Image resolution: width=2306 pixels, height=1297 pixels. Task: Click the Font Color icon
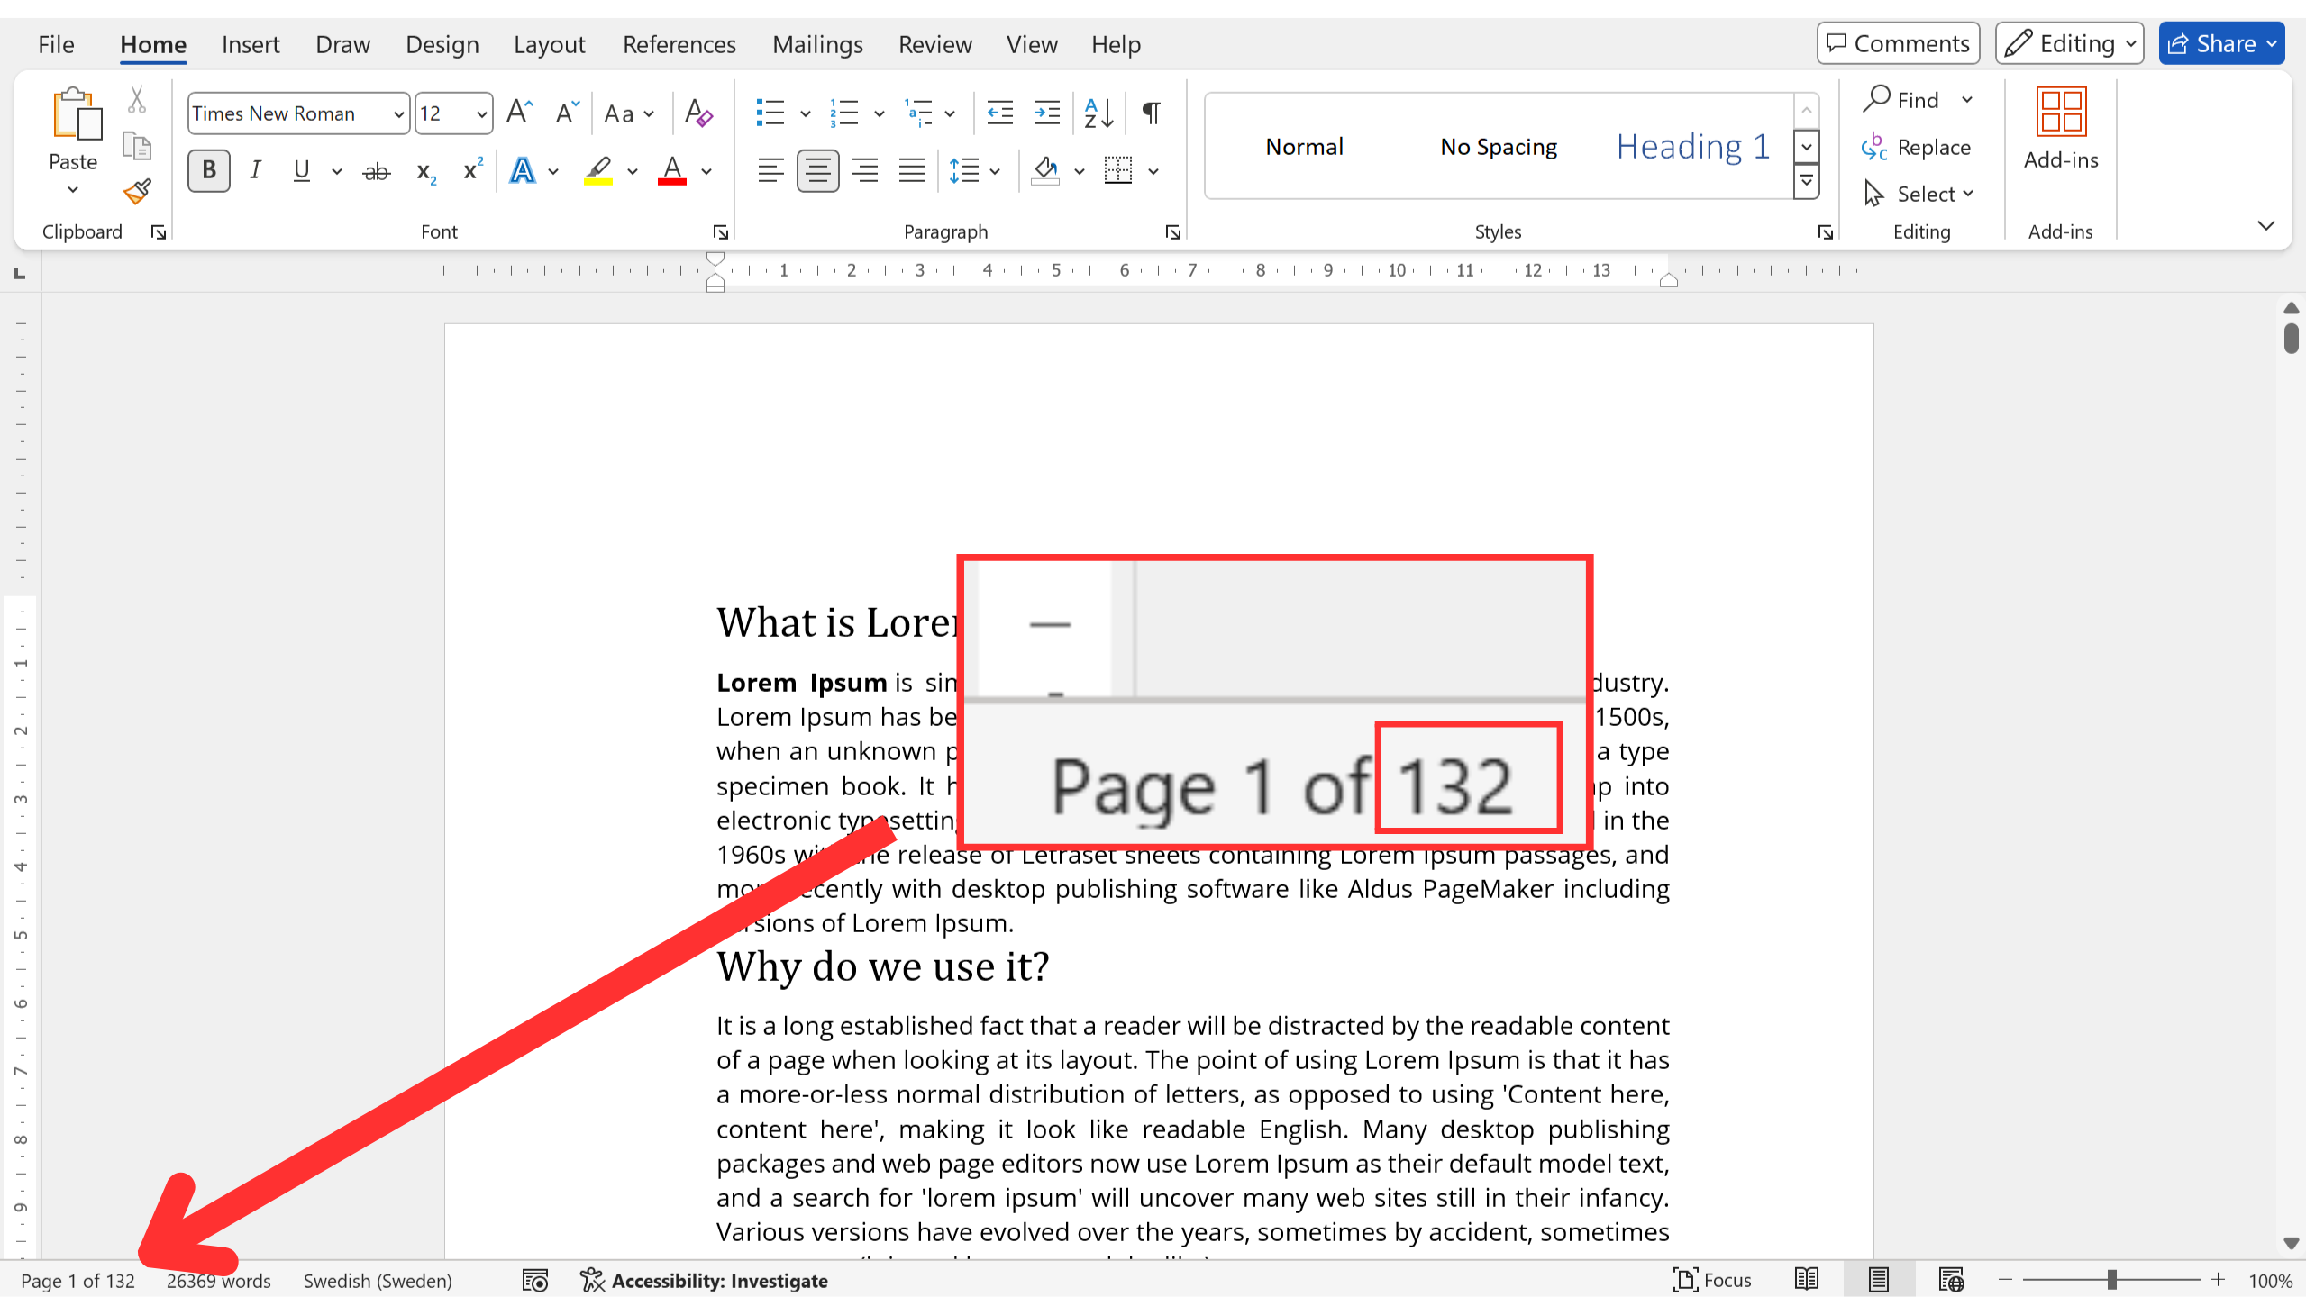673,171
